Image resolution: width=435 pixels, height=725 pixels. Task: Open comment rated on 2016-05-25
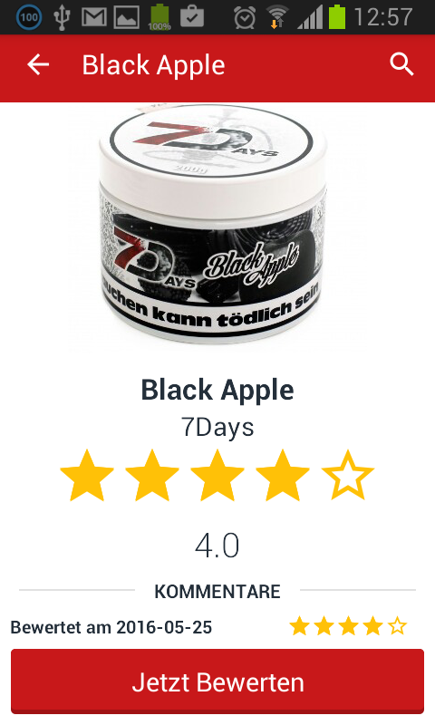click(217, 627)
